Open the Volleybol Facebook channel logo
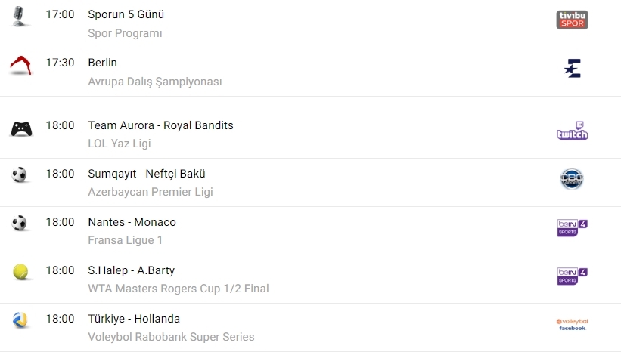The image size is (621, 352). (x=572, y=324)
